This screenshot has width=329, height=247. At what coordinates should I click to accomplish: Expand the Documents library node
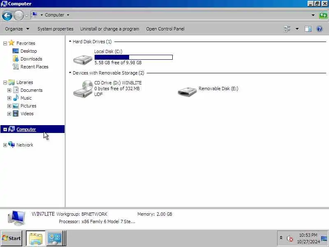pos(9,90)
